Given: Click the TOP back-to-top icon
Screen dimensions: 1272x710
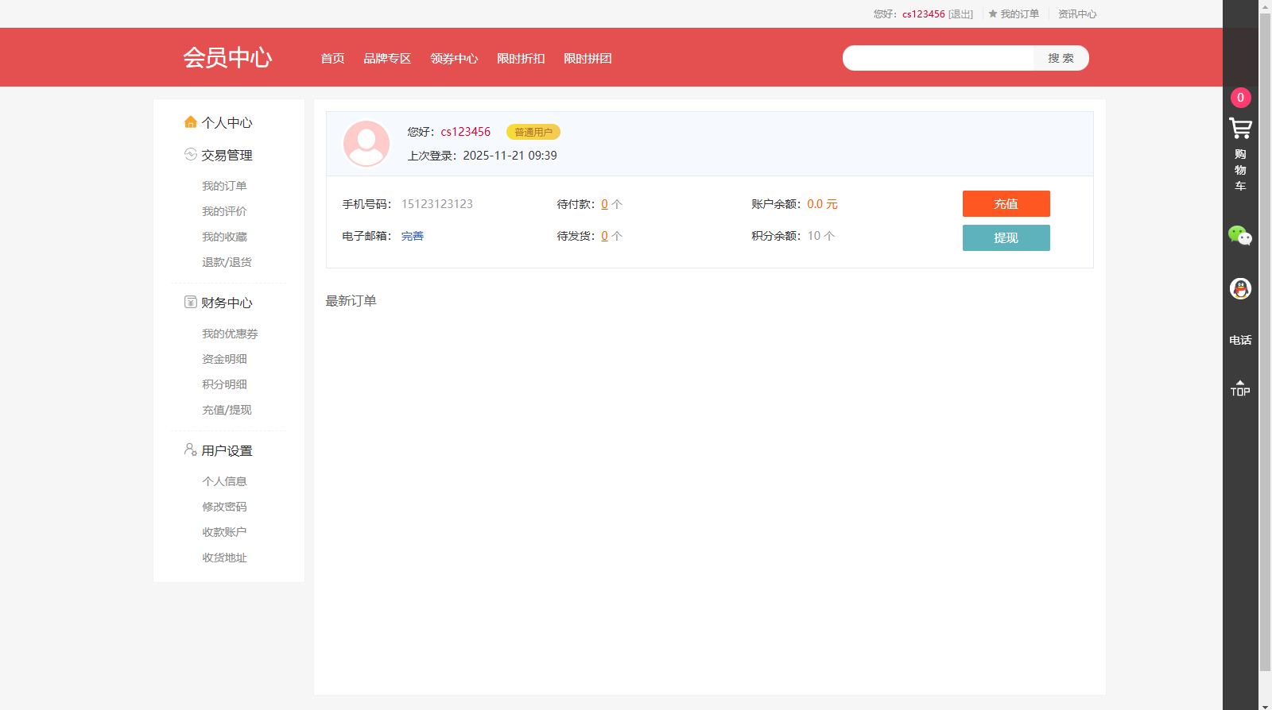Looking at the screenshot, I should tap(1240, 388).
